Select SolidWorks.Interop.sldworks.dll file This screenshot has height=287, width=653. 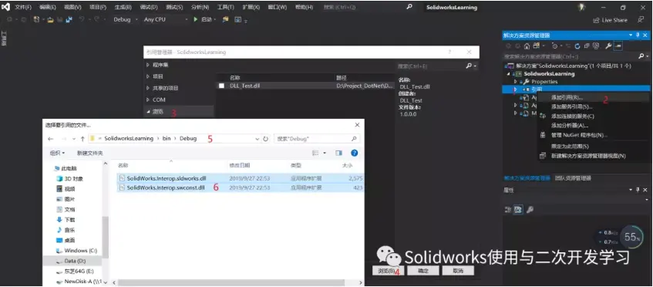241,178
